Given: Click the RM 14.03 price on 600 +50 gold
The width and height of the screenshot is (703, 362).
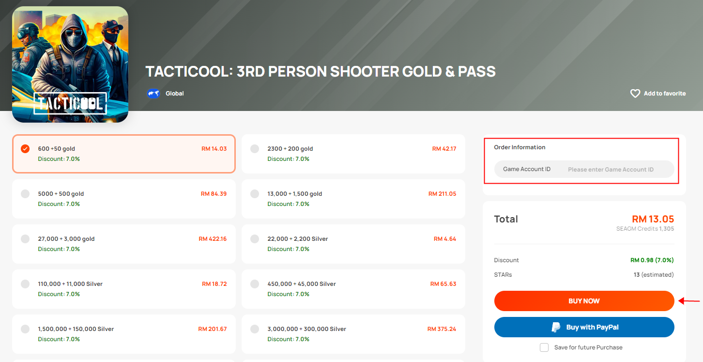Looking at the screenshot, I should click(x=214, y=149).
